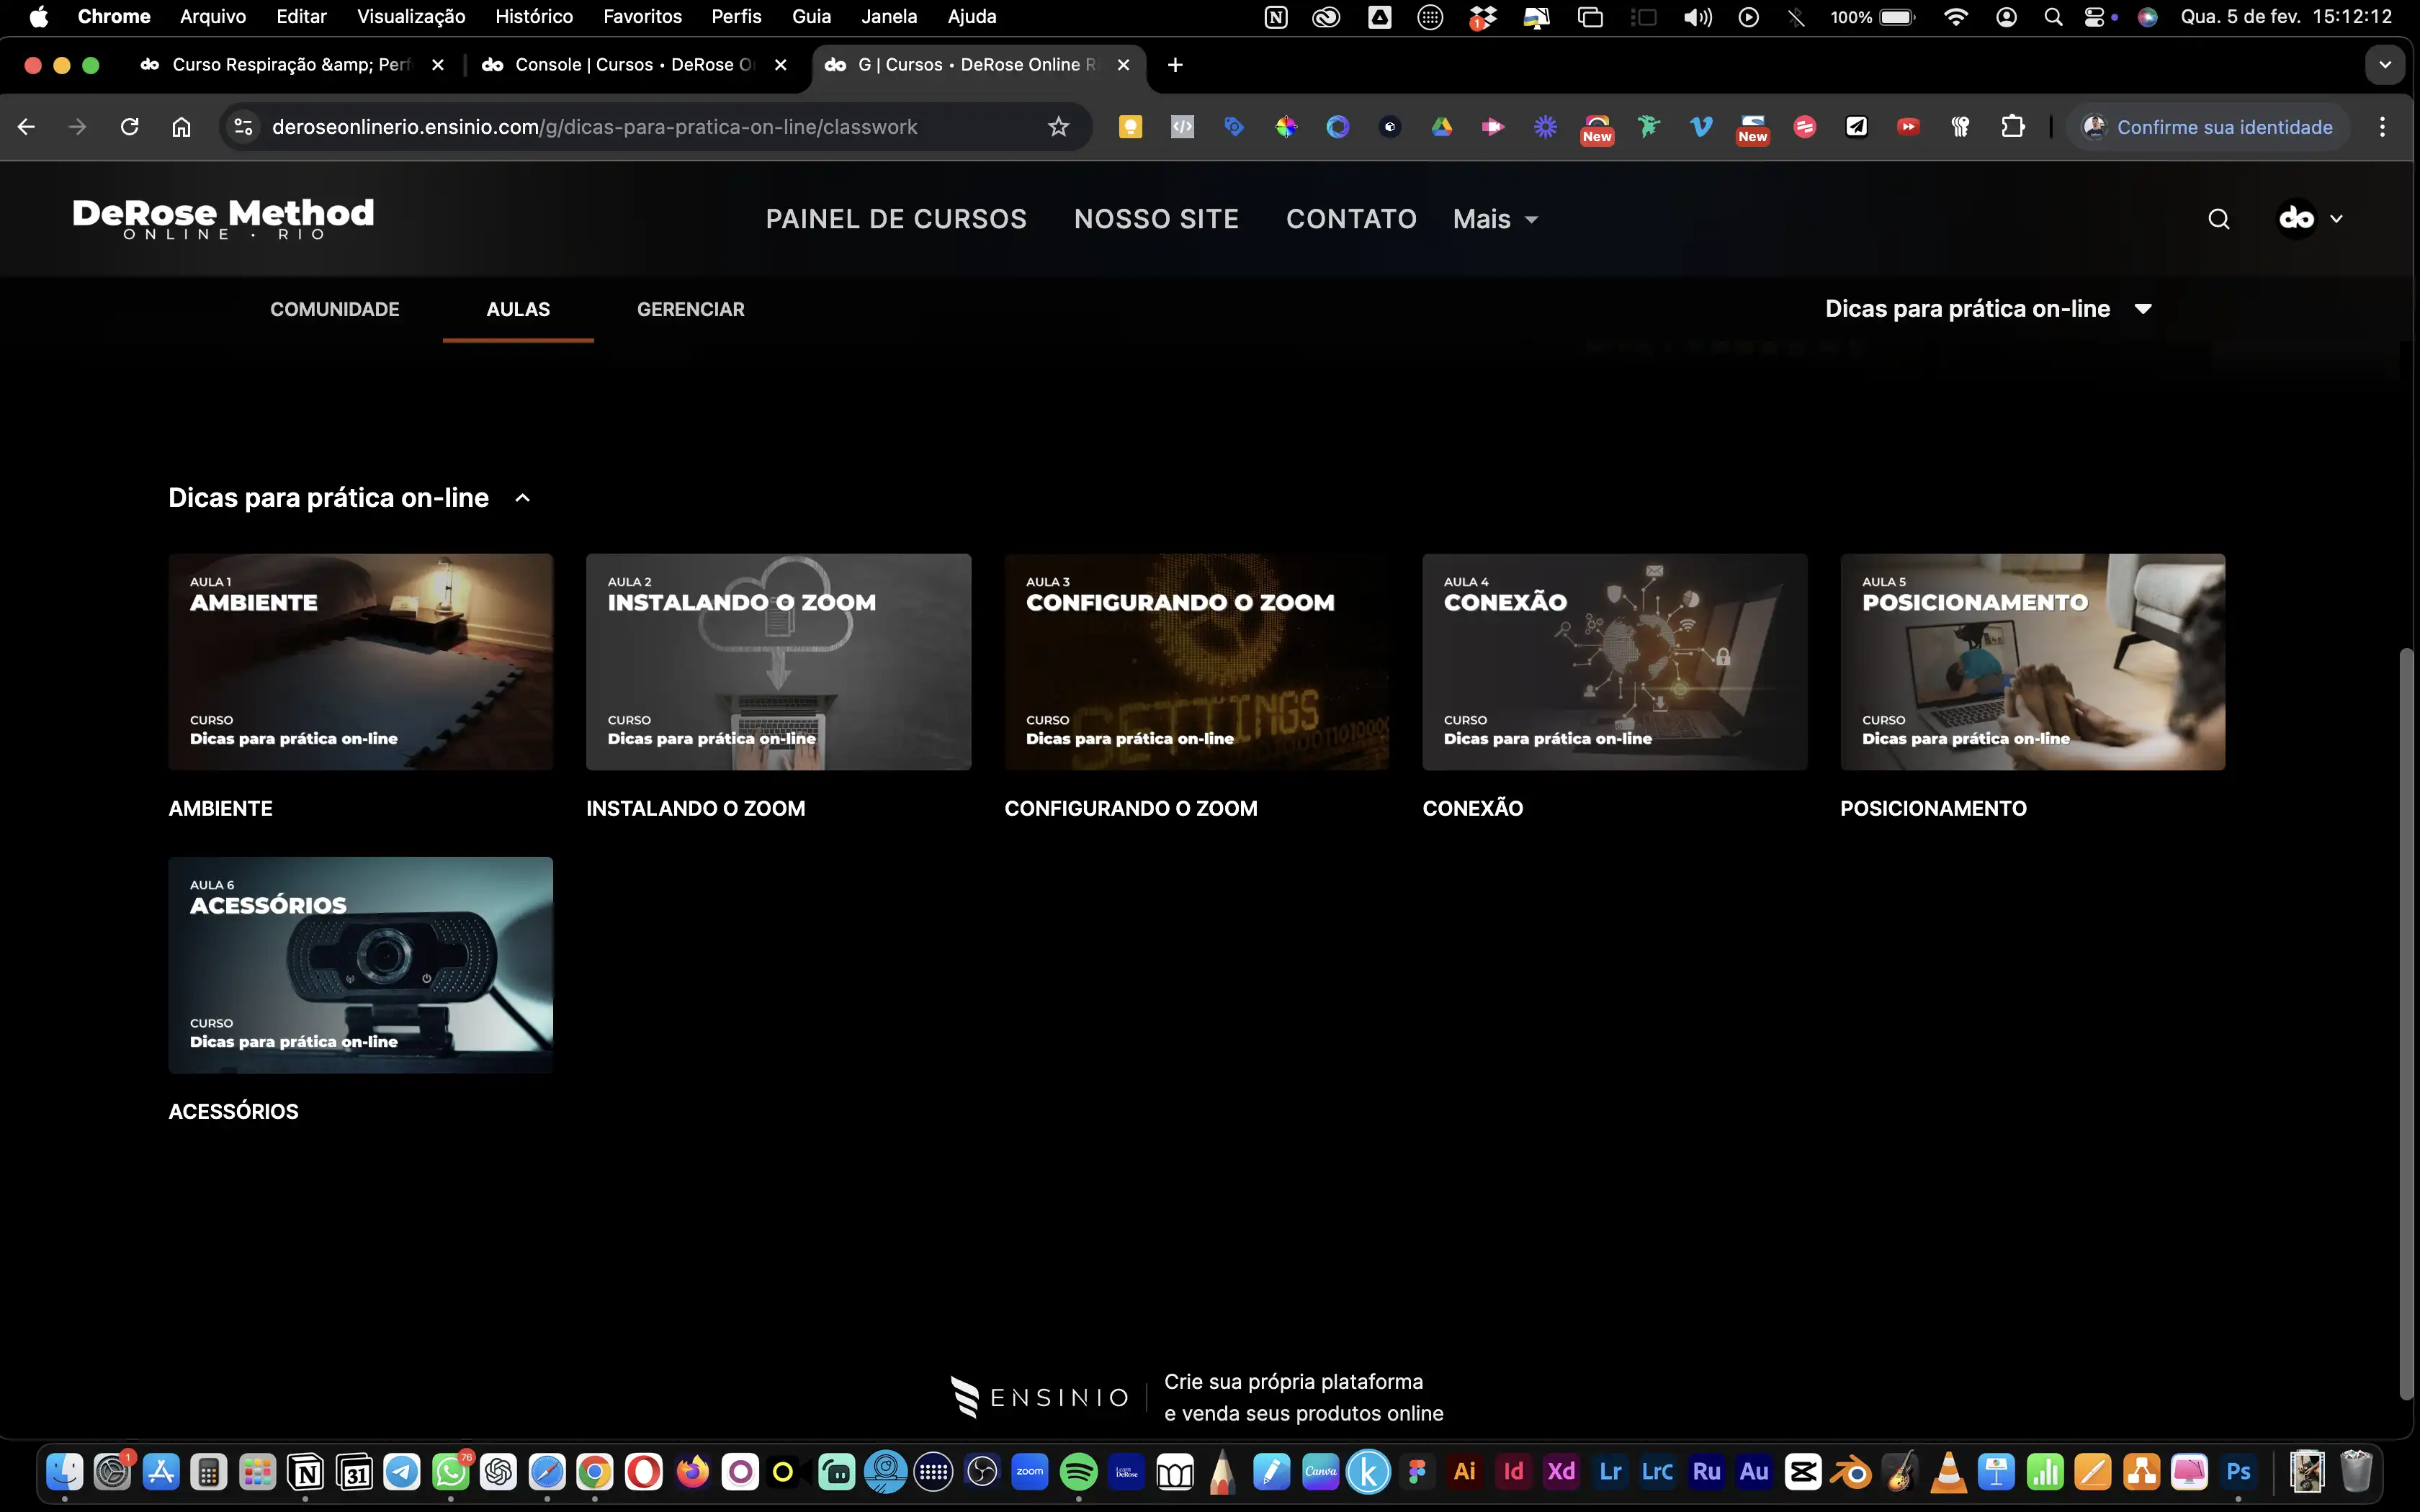Bookmark page with the star icon
Viewport: 2420px width, 1512px height.
pyautogui.click(x=1058, y=127)
